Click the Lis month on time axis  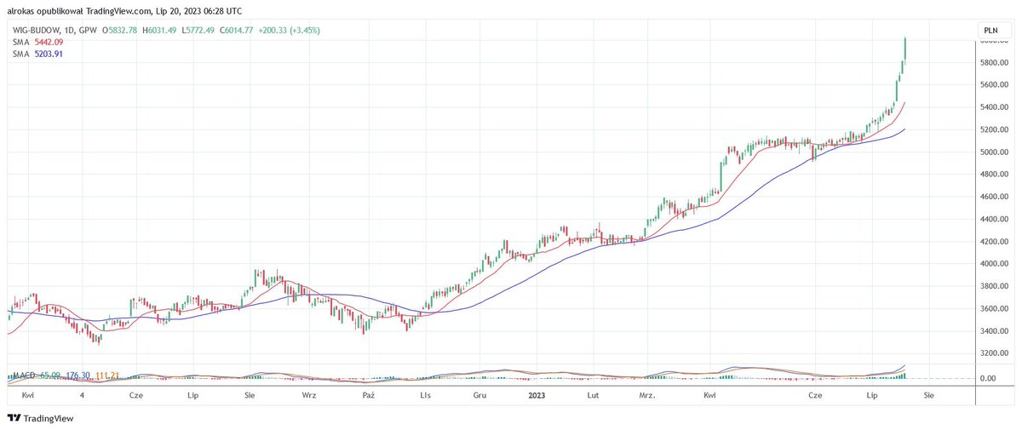point(426,396)
